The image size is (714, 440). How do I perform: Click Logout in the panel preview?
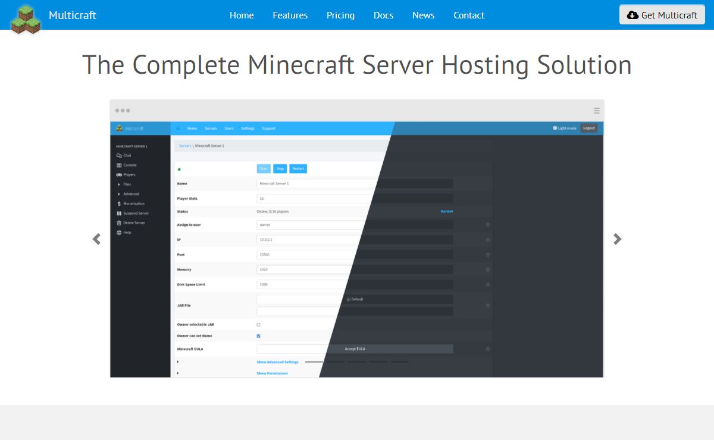(x=588, y=128)
